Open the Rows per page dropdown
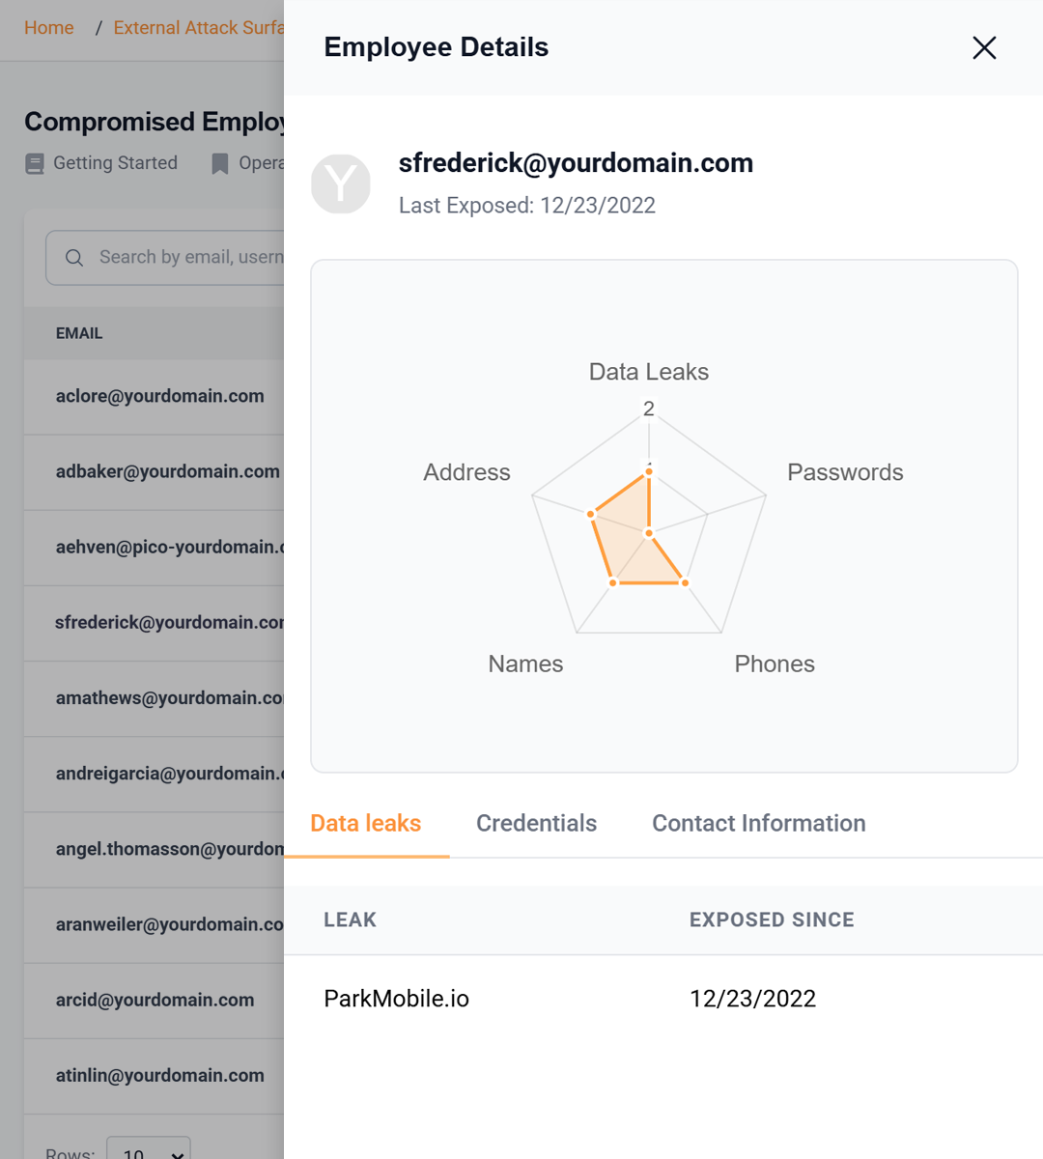This screenshot has height=1159, width=1043. (x=149, y=1151)
